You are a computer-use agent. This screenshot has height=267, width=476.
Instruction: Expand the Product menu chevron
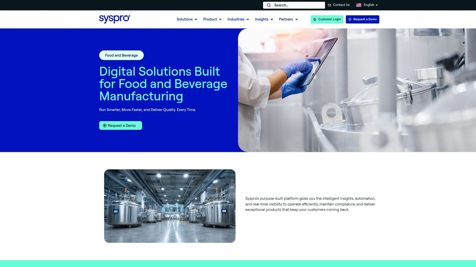point(220,19)
